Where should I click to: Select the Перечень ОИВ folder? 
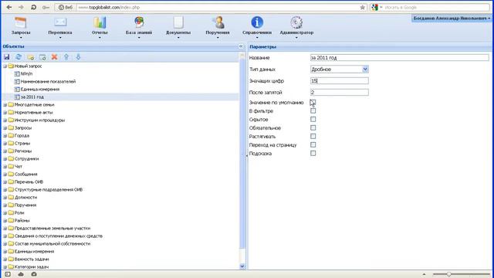[29, 182]
